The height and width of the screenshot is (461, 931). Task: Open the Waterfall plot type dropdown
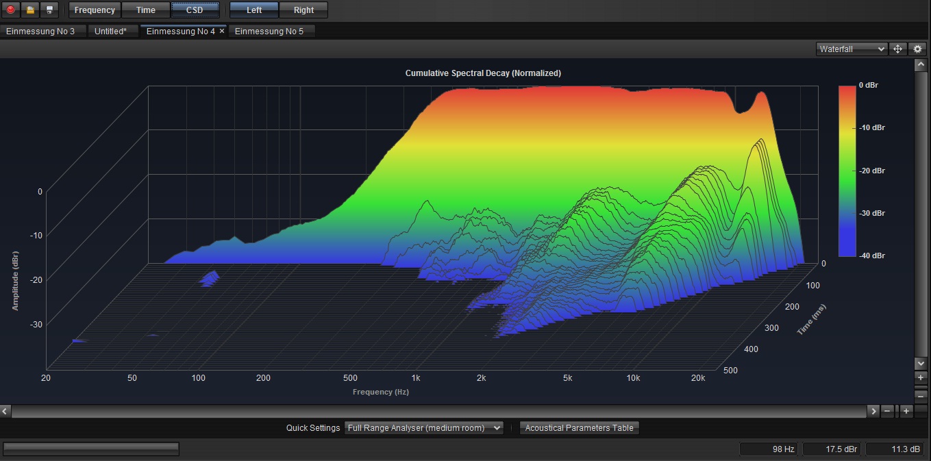(852, 49)
